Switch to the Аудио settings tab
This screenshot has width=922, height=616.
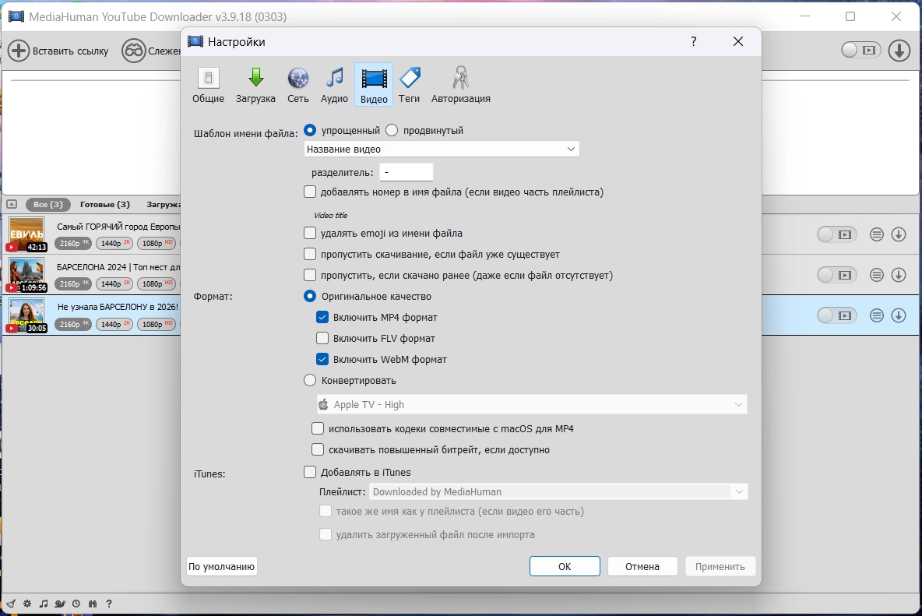[334, 85]
